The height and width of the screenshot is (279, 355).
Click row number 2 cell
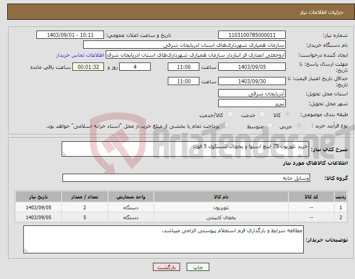[341, 217]
